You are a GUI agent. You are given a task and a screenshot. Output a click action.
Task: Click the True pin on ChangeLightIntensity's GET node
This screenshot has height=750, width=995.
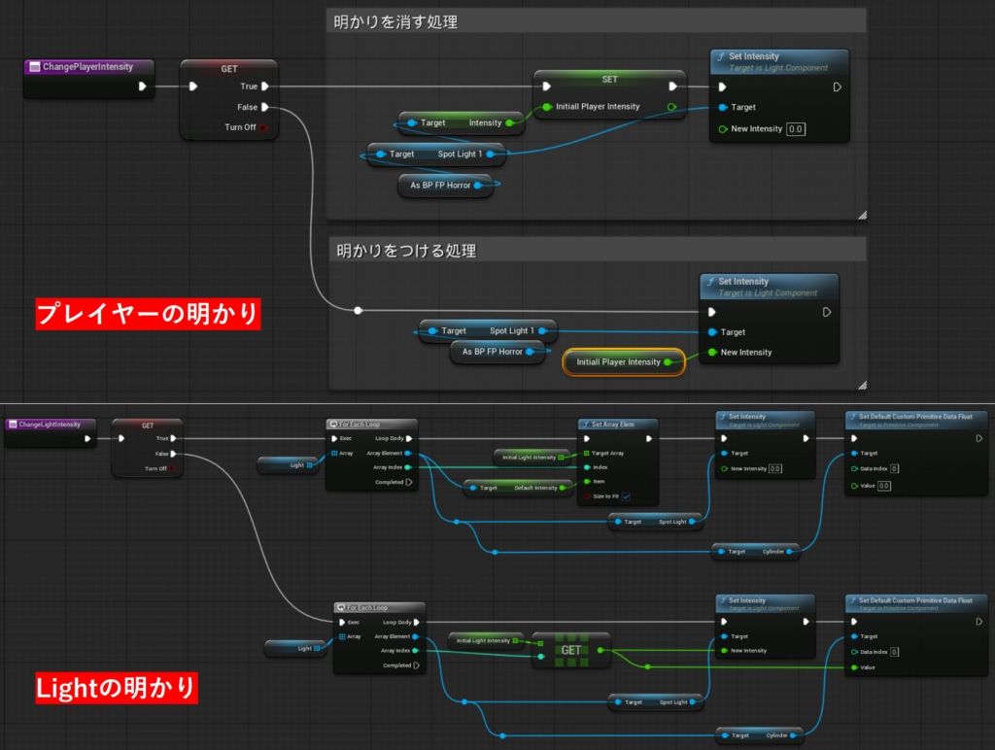click(173, 438)
